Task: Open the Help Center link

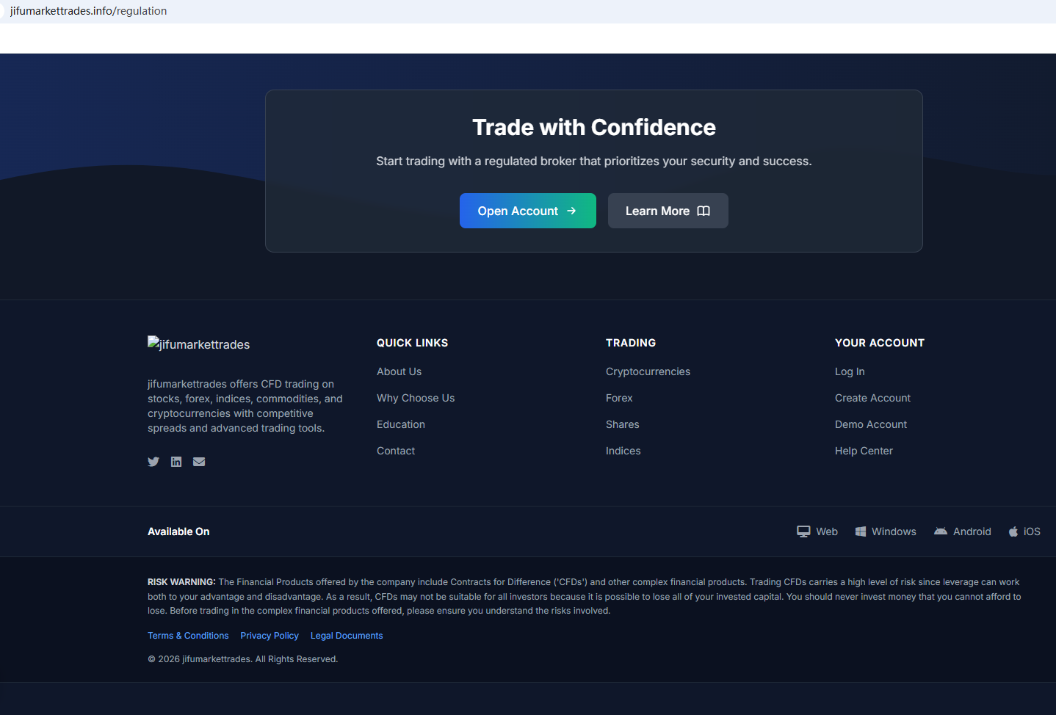Action: (x=864, y=451)
